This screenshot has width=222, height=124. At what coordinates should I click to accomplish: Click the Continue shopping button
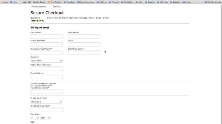click(39, 6)
